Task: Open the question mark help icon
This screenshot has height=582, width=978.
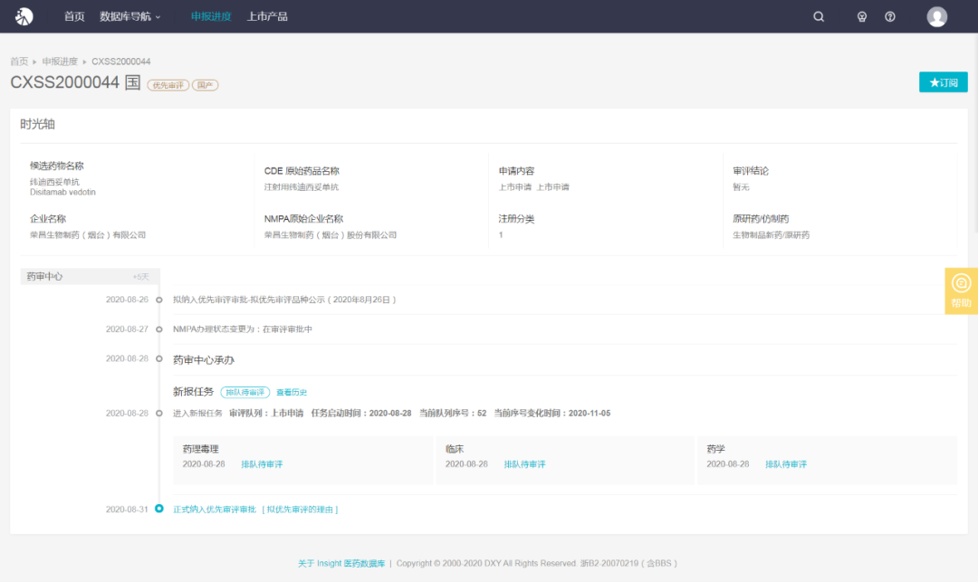Action: (890, 16)
